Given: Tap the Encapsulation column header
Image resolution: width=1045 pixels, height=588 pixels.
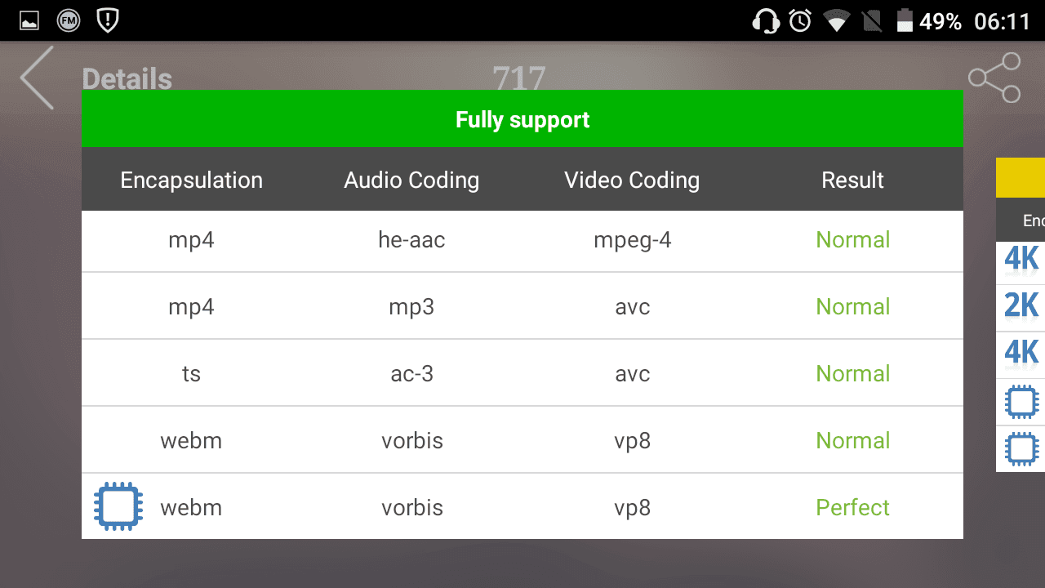Looking at the screenshot, I should click(x=192, y=180).
